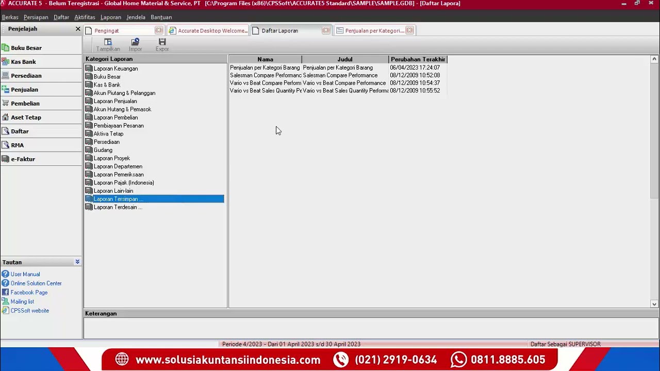Open the Persiapan menu
The height and width of the screenshot is (371, 660).
(x=36, y=17)
